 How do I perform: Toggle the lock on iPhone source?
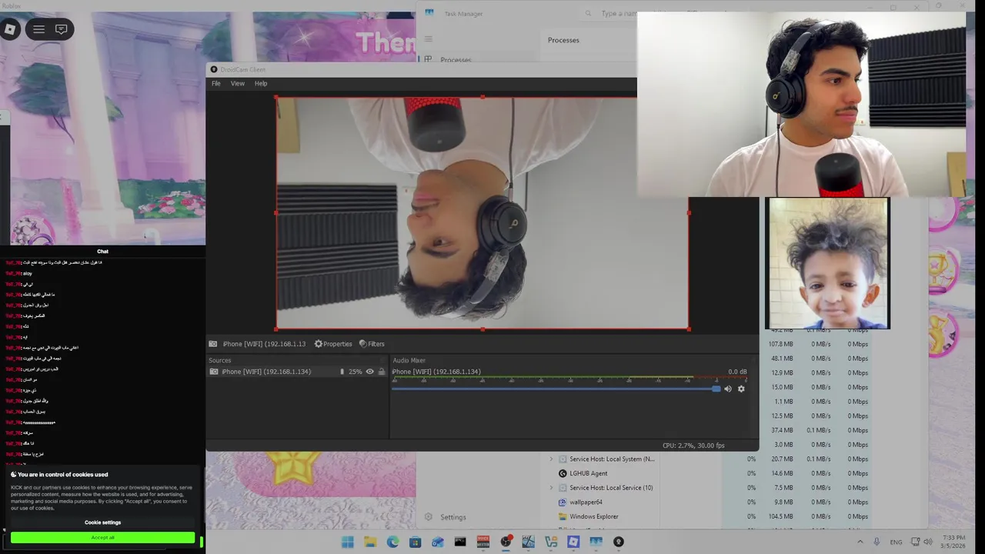(381, 372)
